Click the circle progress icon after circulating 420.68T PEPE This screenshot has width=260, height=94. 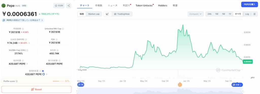44,74
